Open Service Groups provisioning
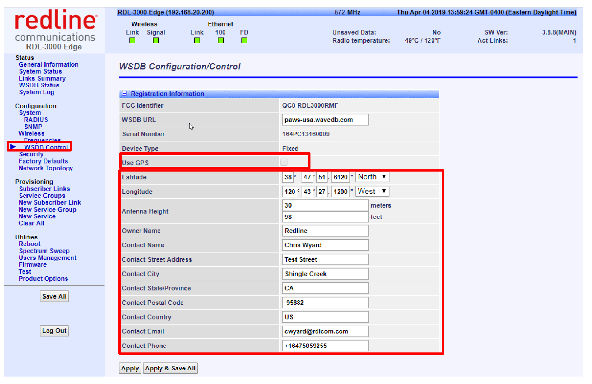This screenshot has height=384, width=592. (x=42, y=196)
